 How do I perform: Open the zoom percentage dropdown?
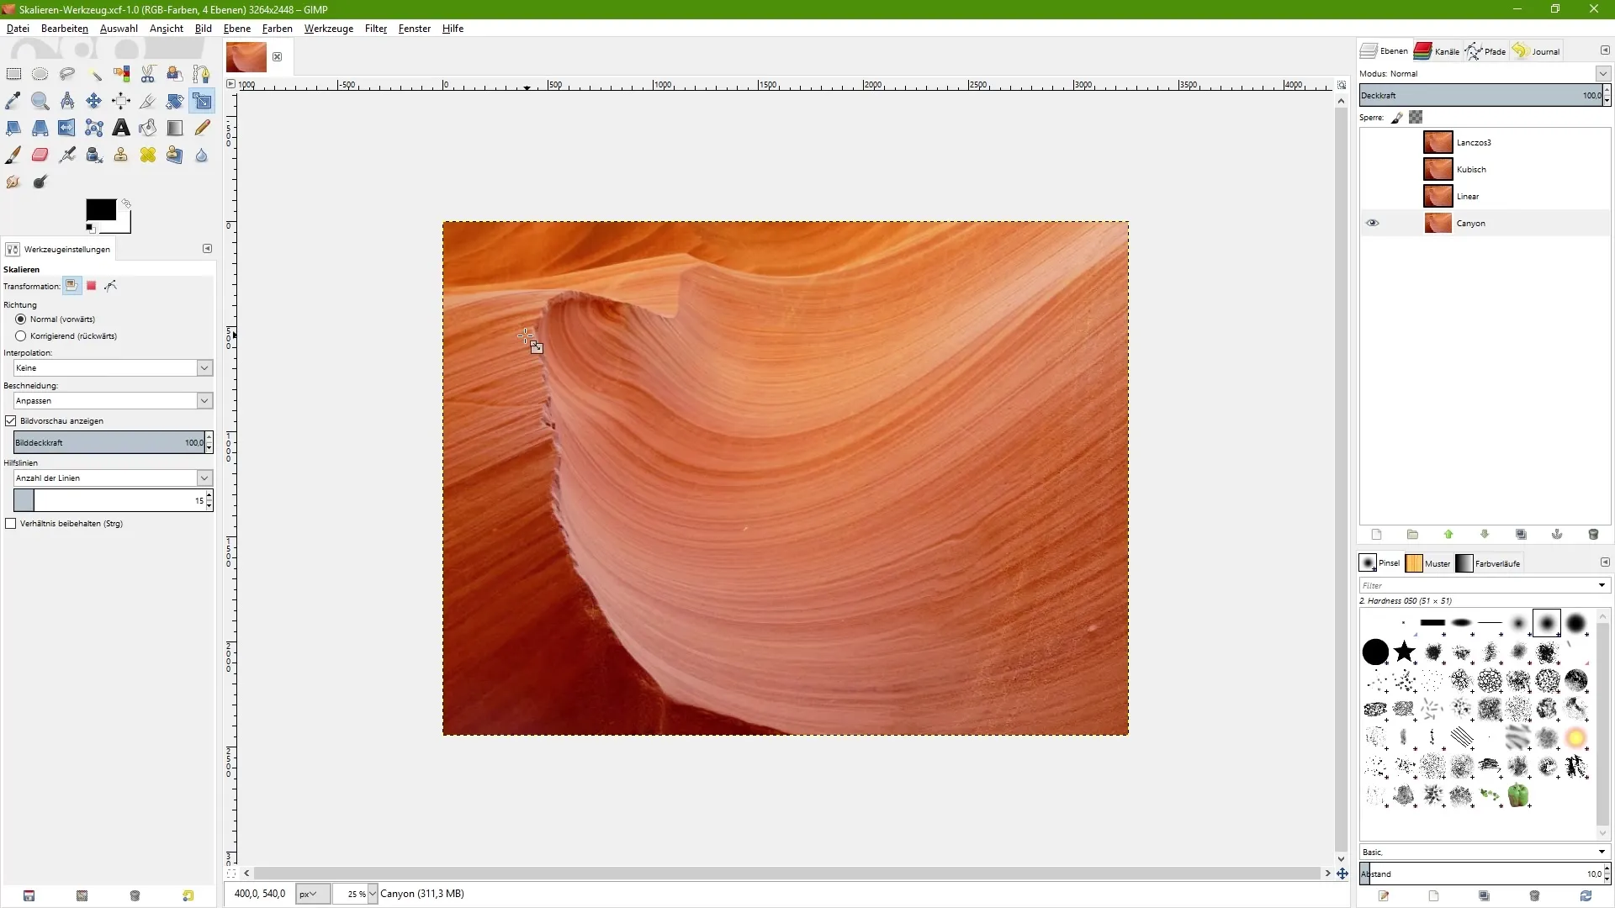click(373, 894)
